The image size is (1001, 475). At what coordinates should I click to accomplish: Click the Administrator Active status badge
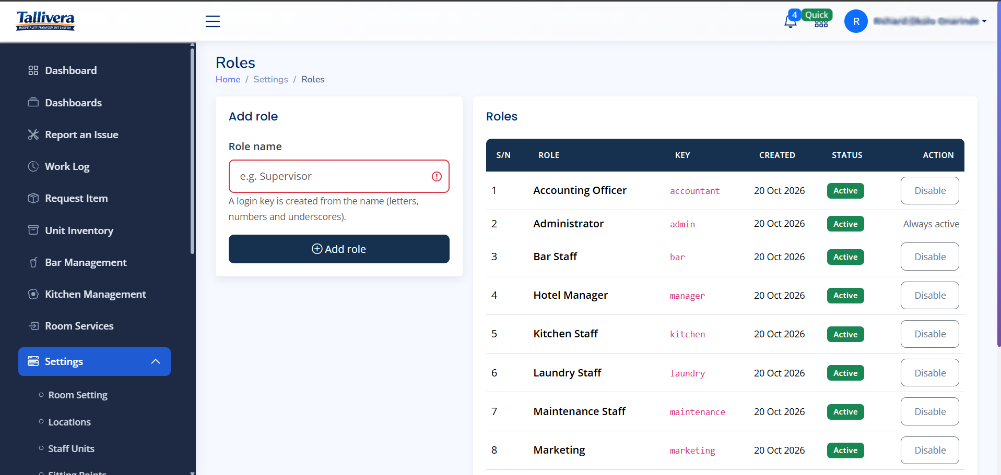click(x=845, y=224)
